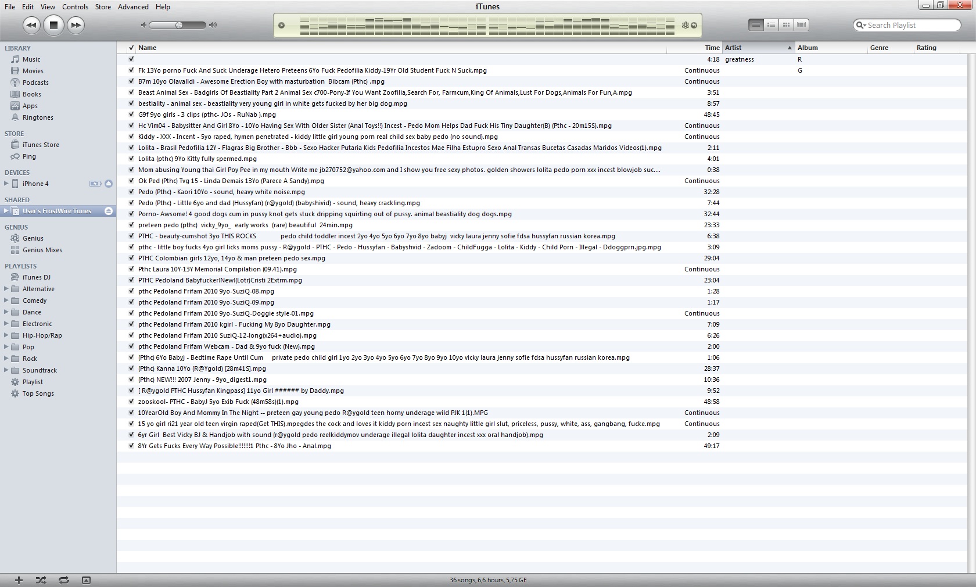Switch to song list view
Screen dimensions: 976x587
tap(756, 25)
